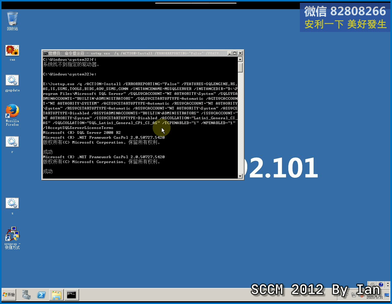Open the Action Center flag tray icon

click(346, 295)
